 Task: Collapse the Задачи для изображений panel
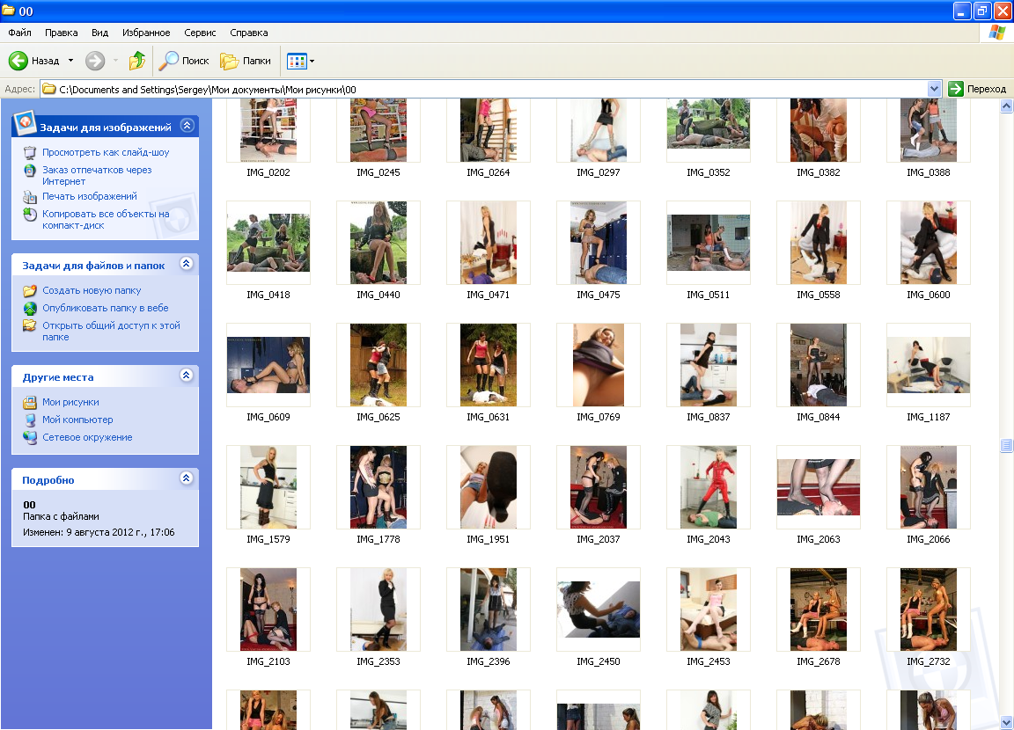187,125
